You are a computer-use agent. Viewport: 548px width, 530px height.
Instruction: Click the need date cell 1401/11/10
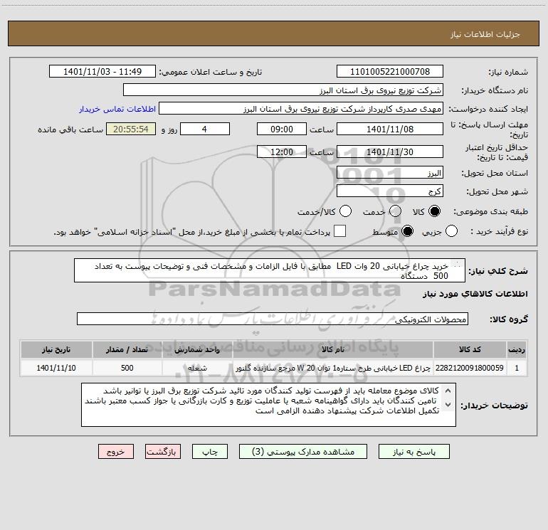coord(56,368)
